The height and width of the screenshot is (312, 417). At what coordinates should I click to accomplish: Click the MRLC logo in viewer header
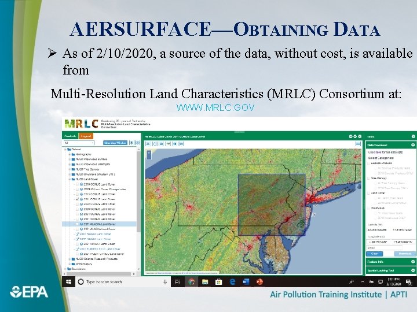click(x=82, y=124)
